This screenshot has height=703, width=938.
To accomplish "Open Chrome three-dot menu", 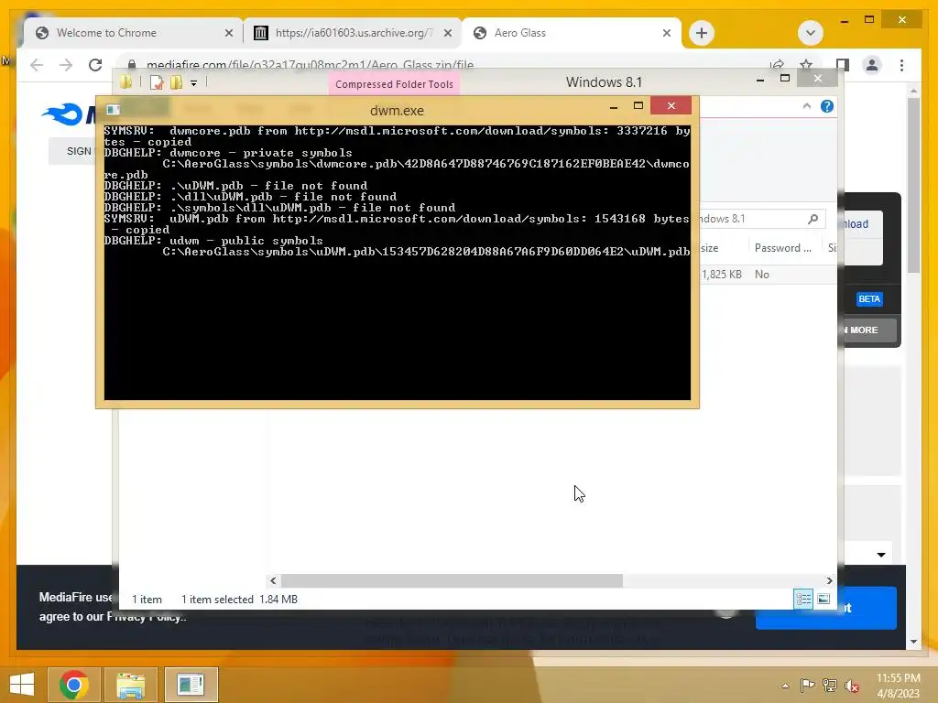I will [901, 65].
